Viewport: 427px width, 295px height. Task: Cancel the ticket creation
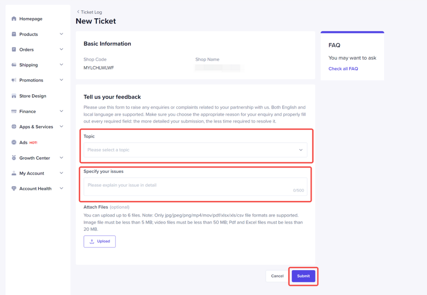coord(277,276)
